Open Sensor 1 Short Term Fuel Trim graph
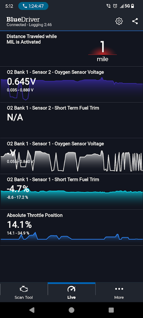The width and height of the screenshot is (143, 318). (x=71, y=192)
